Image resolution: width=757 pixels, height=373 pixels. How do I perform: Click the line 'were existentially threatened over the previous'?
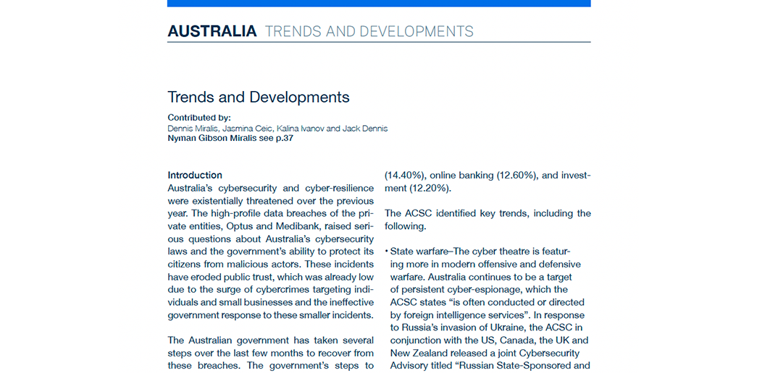coord(270,200)
